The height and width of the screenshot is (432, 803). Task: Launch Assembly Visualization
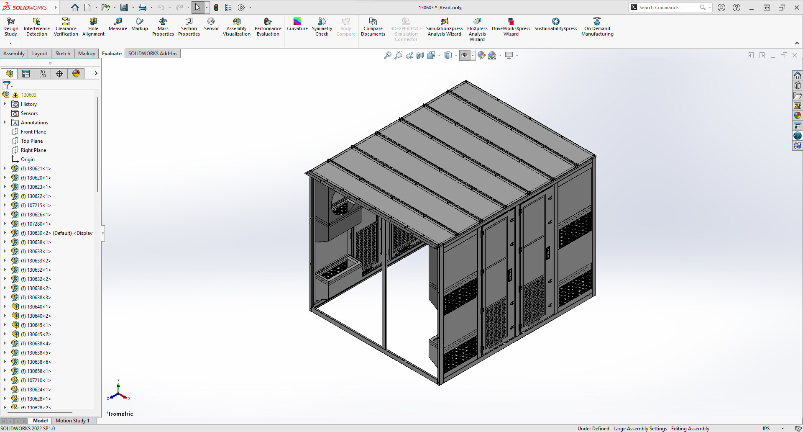click(x=236, y=27)
